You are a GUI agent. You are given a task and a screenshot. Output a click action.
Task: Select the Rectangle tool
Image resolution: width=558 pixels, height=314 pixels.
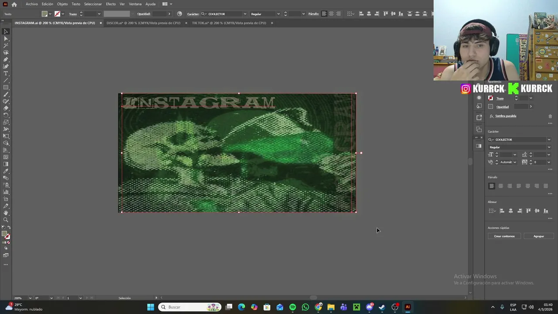(6, 87)
